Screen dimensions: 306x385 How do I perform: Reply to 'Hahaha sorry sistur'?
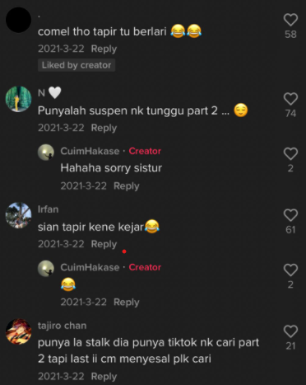[127, 186]
